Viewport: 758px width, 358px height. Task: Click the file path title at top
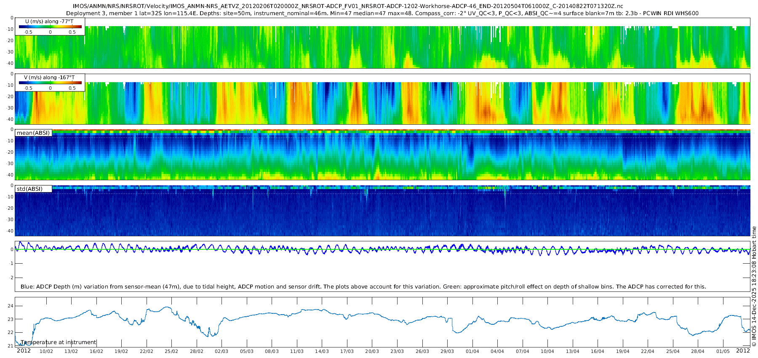pos(348,6)
